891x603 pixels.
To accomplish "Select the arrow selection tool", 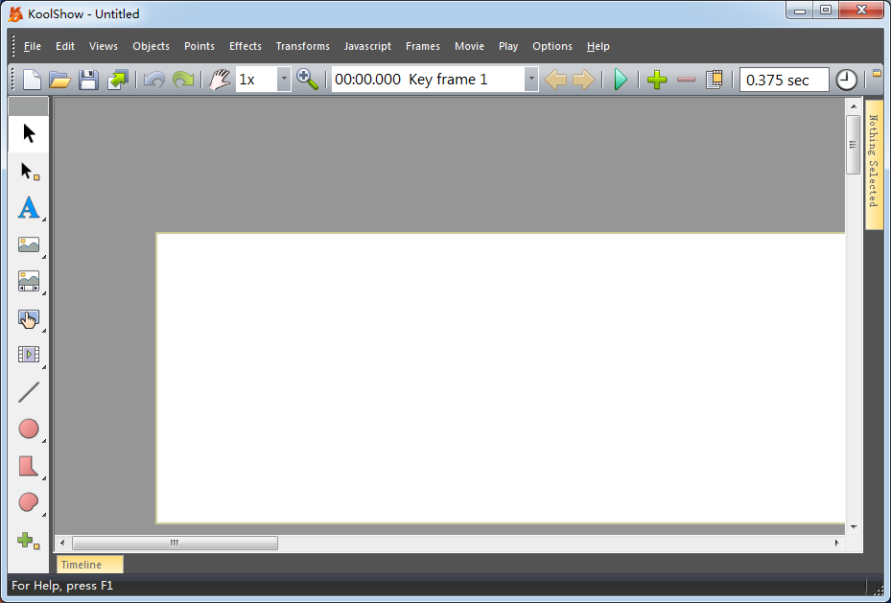I will tap(29, 133).
